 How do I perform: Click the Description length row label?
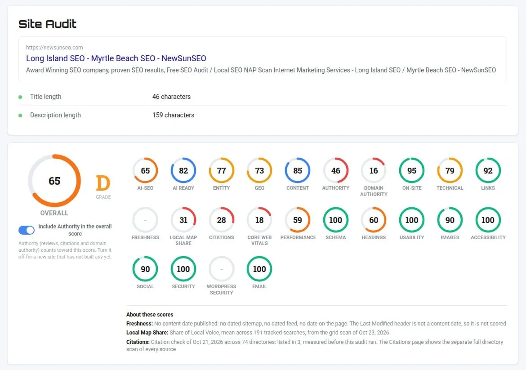click(x=55, y=115)
